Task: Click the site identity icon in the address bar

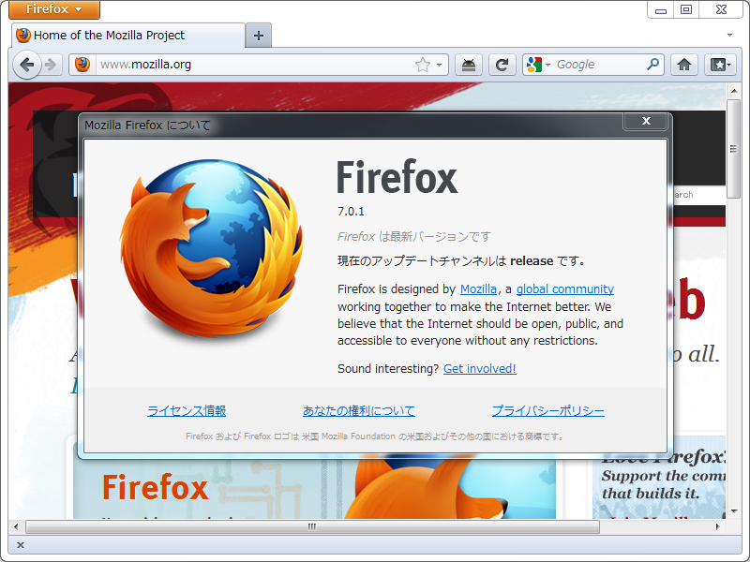Action: (82, 66)
